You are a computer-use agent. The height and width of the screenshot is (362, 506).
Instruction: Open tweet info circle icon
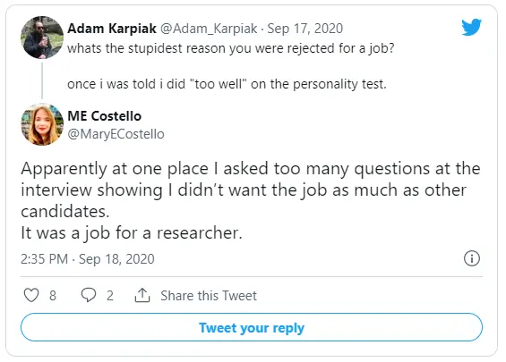[472, 258]
